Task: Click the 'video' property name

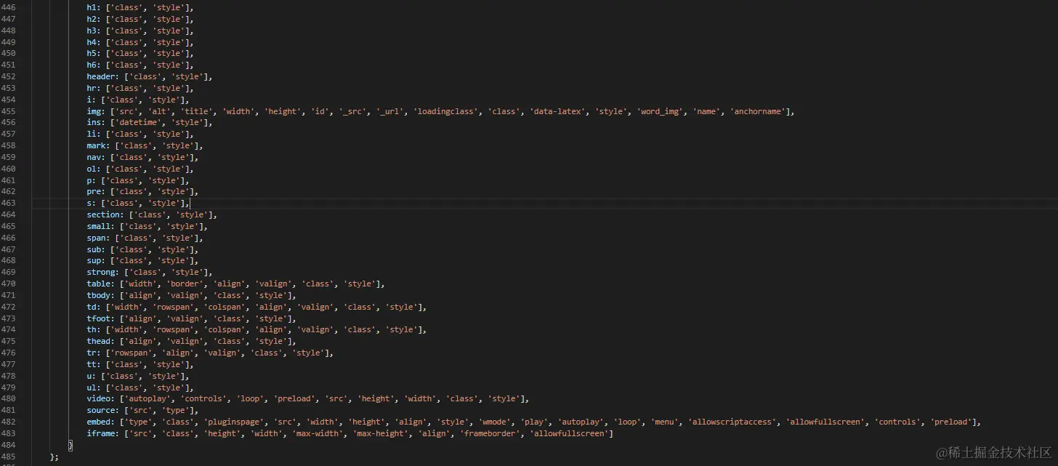Action: 99,399
